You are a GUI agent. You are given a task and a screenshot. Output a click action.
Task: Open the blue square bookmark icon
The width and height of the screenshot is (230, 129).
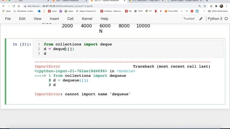[x=197, y=11]
